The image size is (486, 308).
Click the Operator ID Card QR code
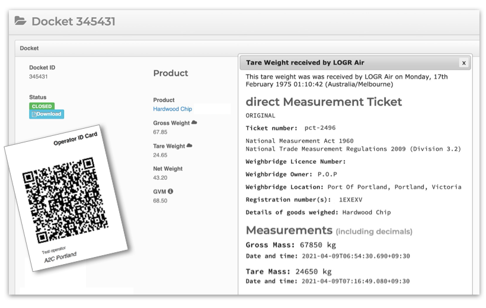click(x=65, y=200)
